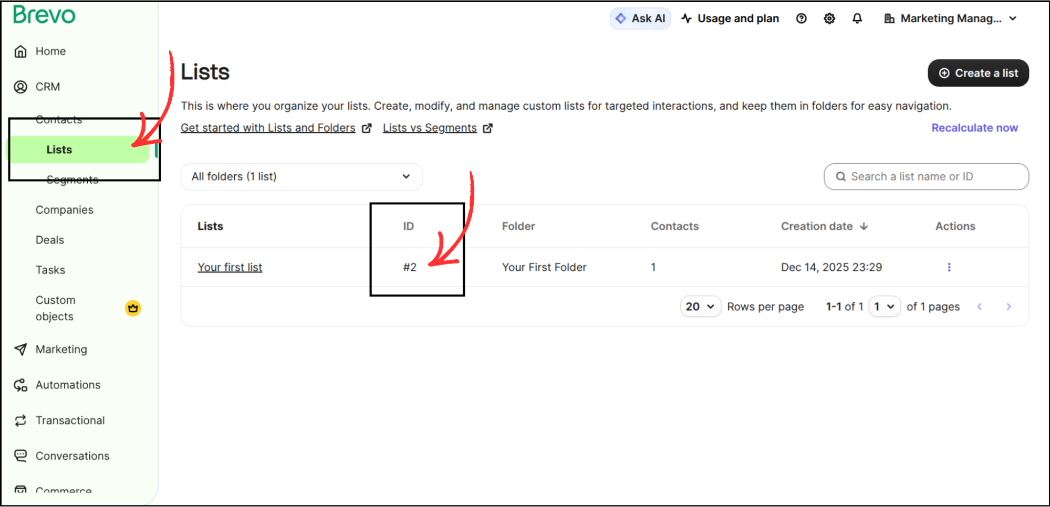Click the settings gear icon
This screenshot has width=1050, height=507.
[829, 18]
